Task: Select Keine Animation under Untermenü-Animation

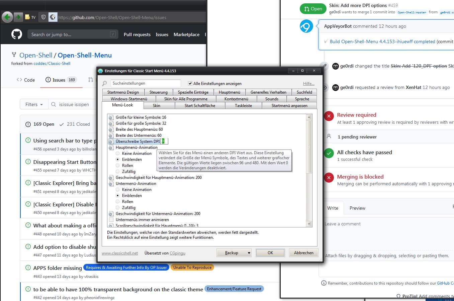Action: 118,190
